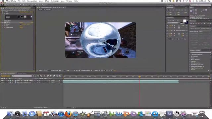Select the Selection arrow tool
The image size is (212, 119).
click(x=2, y=5)
